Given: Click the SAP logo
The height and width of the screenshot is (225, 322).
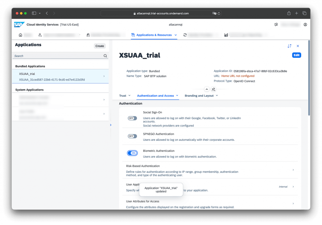Looking at the screenshot, I should click(19, 25).
